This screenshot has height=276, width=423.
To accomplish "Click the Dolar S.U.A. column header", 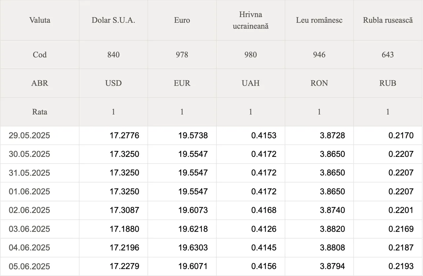I will pos(113,20).
